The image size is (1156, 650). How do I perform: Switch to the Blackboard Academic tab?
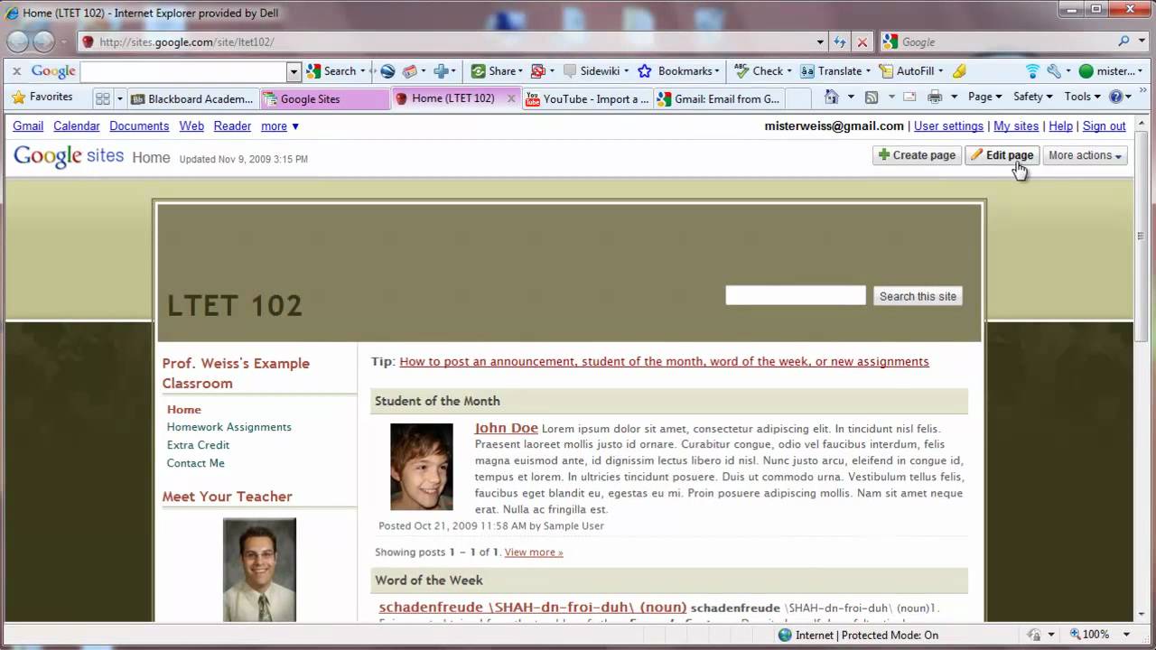192,99
